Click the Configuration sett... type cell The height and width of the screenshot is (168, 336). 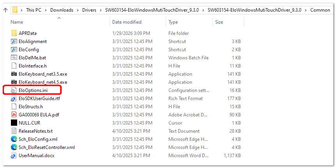pyautogui.click(x=189, y=90)
